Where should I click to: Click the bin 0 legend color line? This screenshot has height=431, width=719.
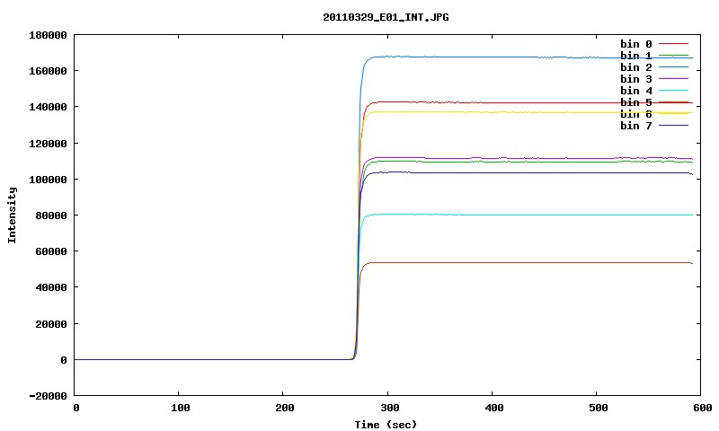pos(673,43)
